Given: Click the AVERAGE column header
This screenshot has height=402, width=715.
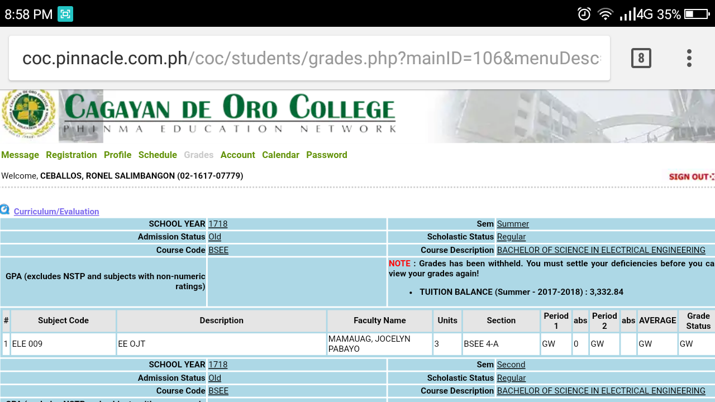Looking at the screenshot, I should [x=657, y=320].
